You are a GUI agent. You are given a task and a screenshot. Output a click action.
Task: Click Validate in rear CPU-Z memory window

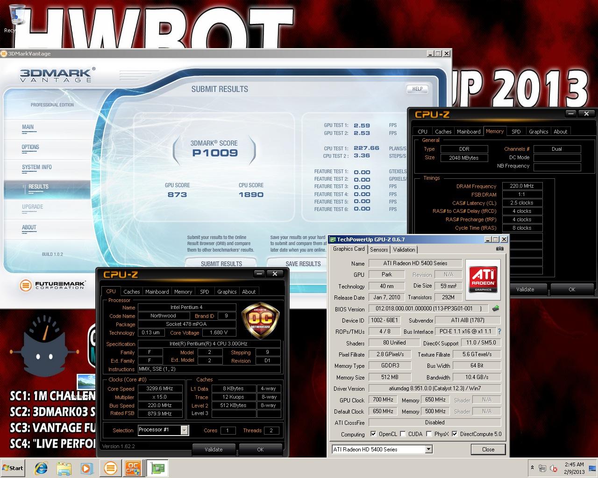[x=525, y=289]
